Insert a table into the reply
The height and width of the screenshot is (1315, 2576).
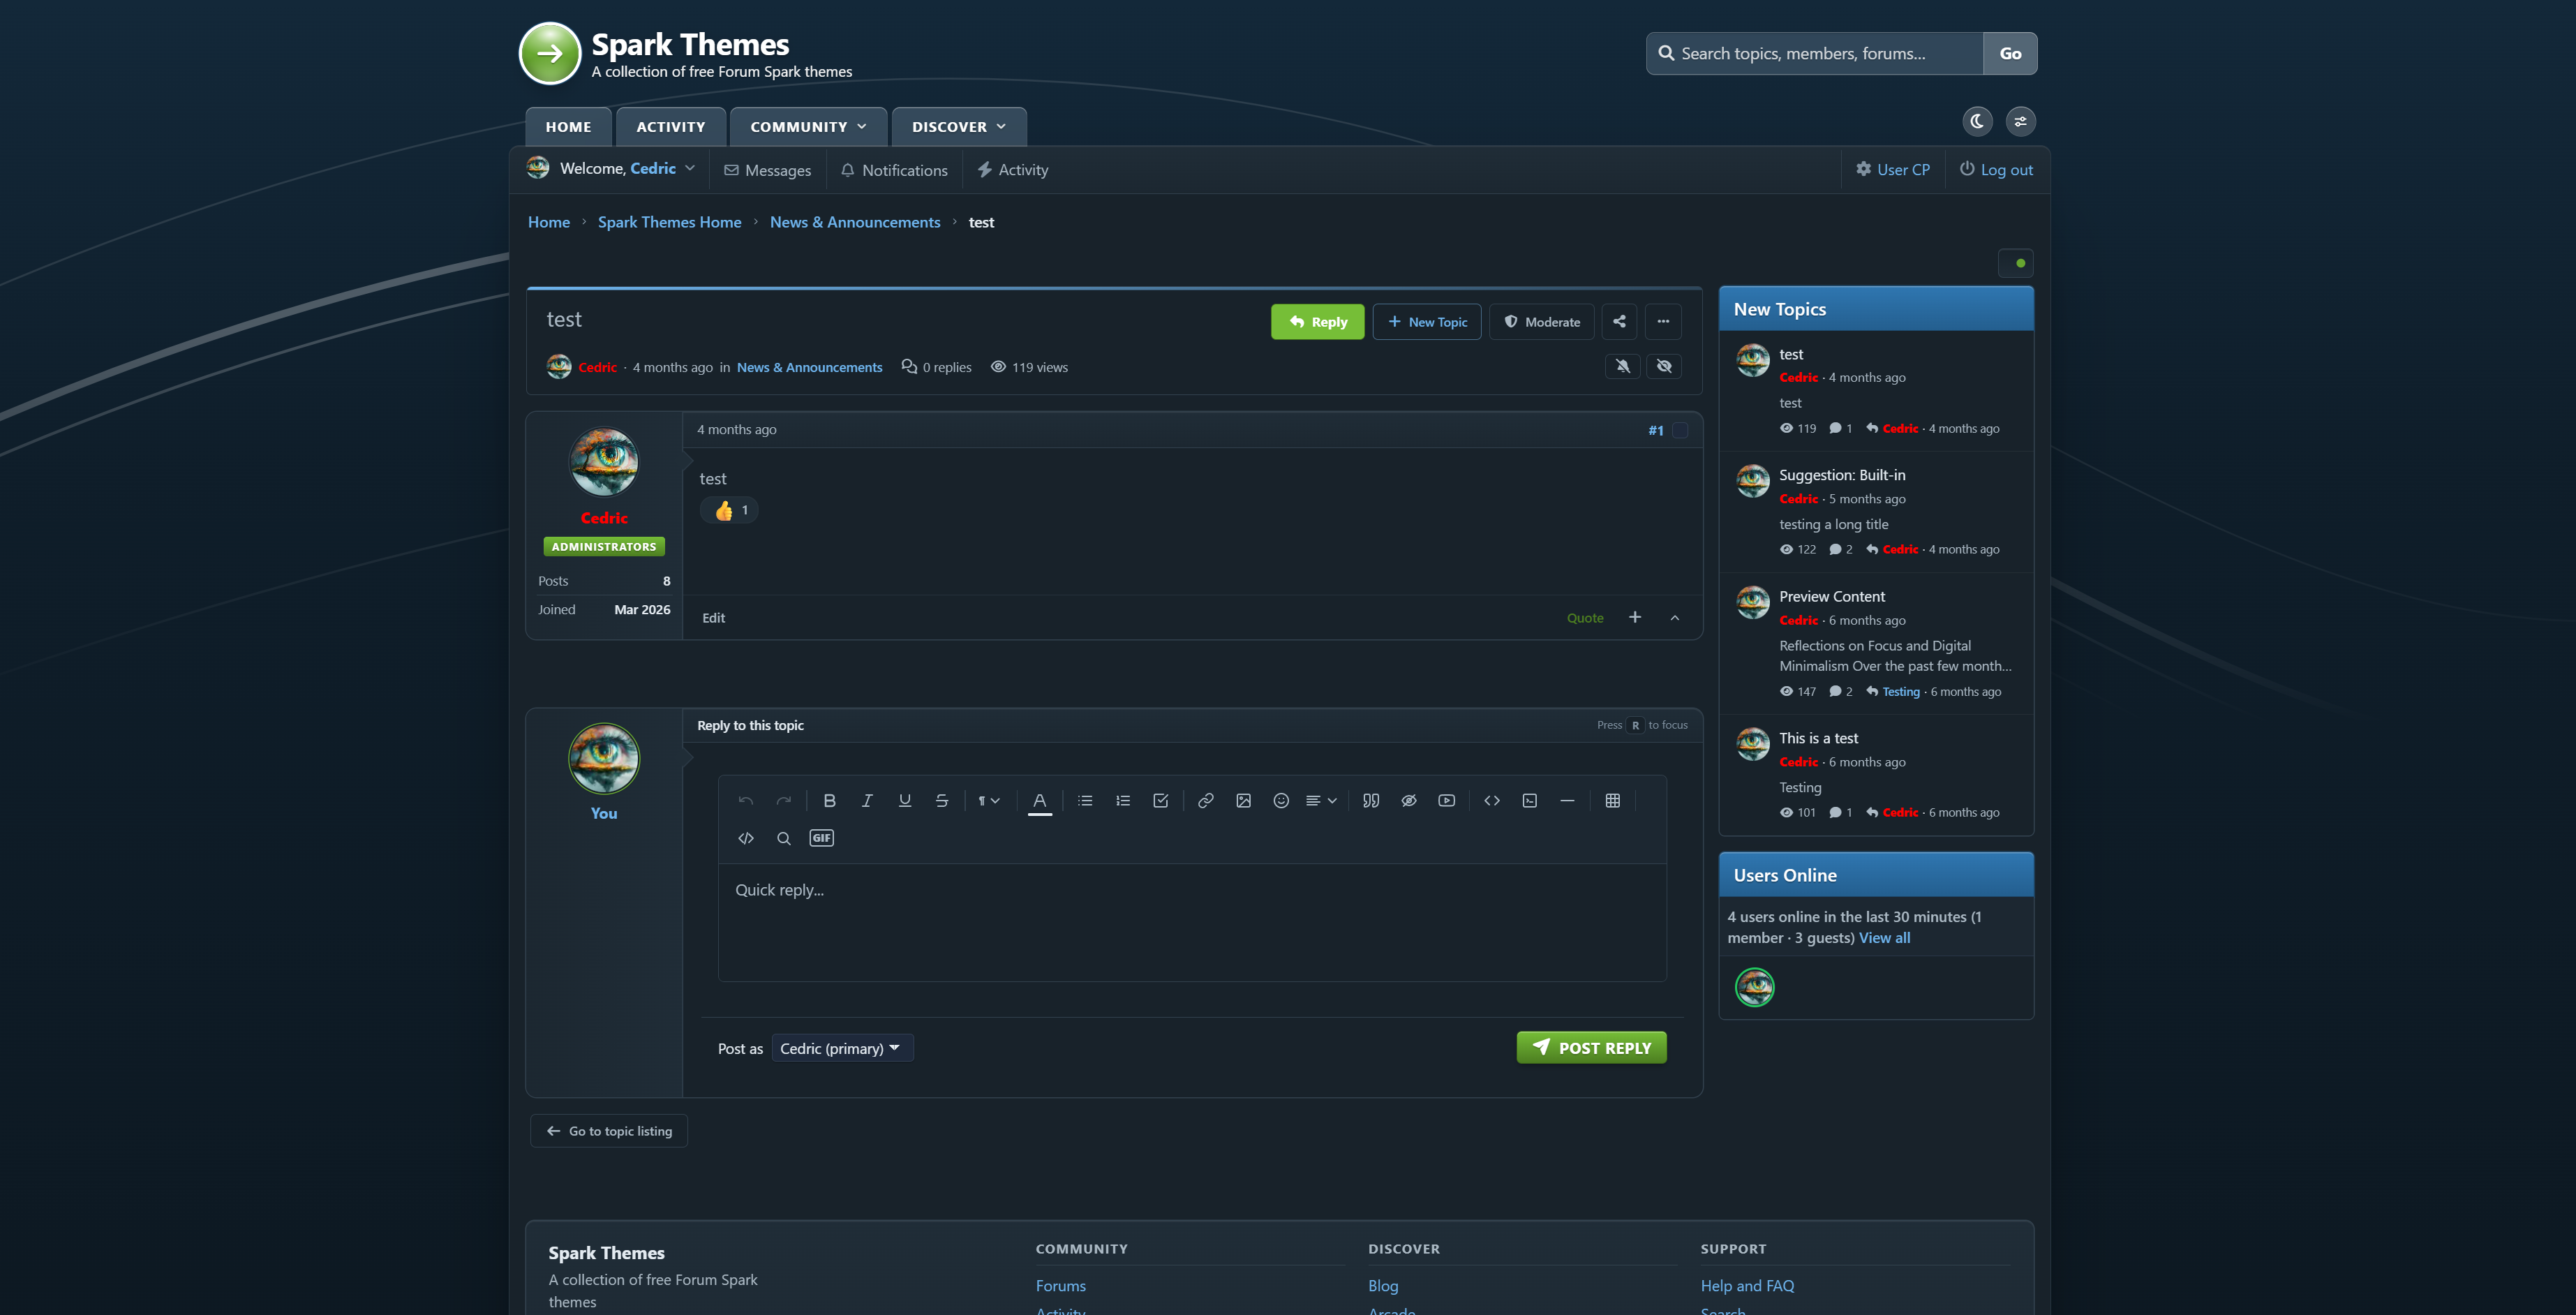tap(1613, 800)
